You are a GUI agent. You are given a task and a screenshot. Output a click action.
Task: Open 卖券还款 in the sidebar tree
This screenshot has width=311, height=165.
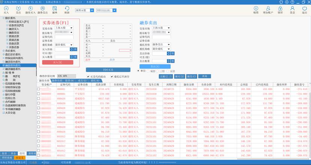pyautogui.click(x=14, y=43)
